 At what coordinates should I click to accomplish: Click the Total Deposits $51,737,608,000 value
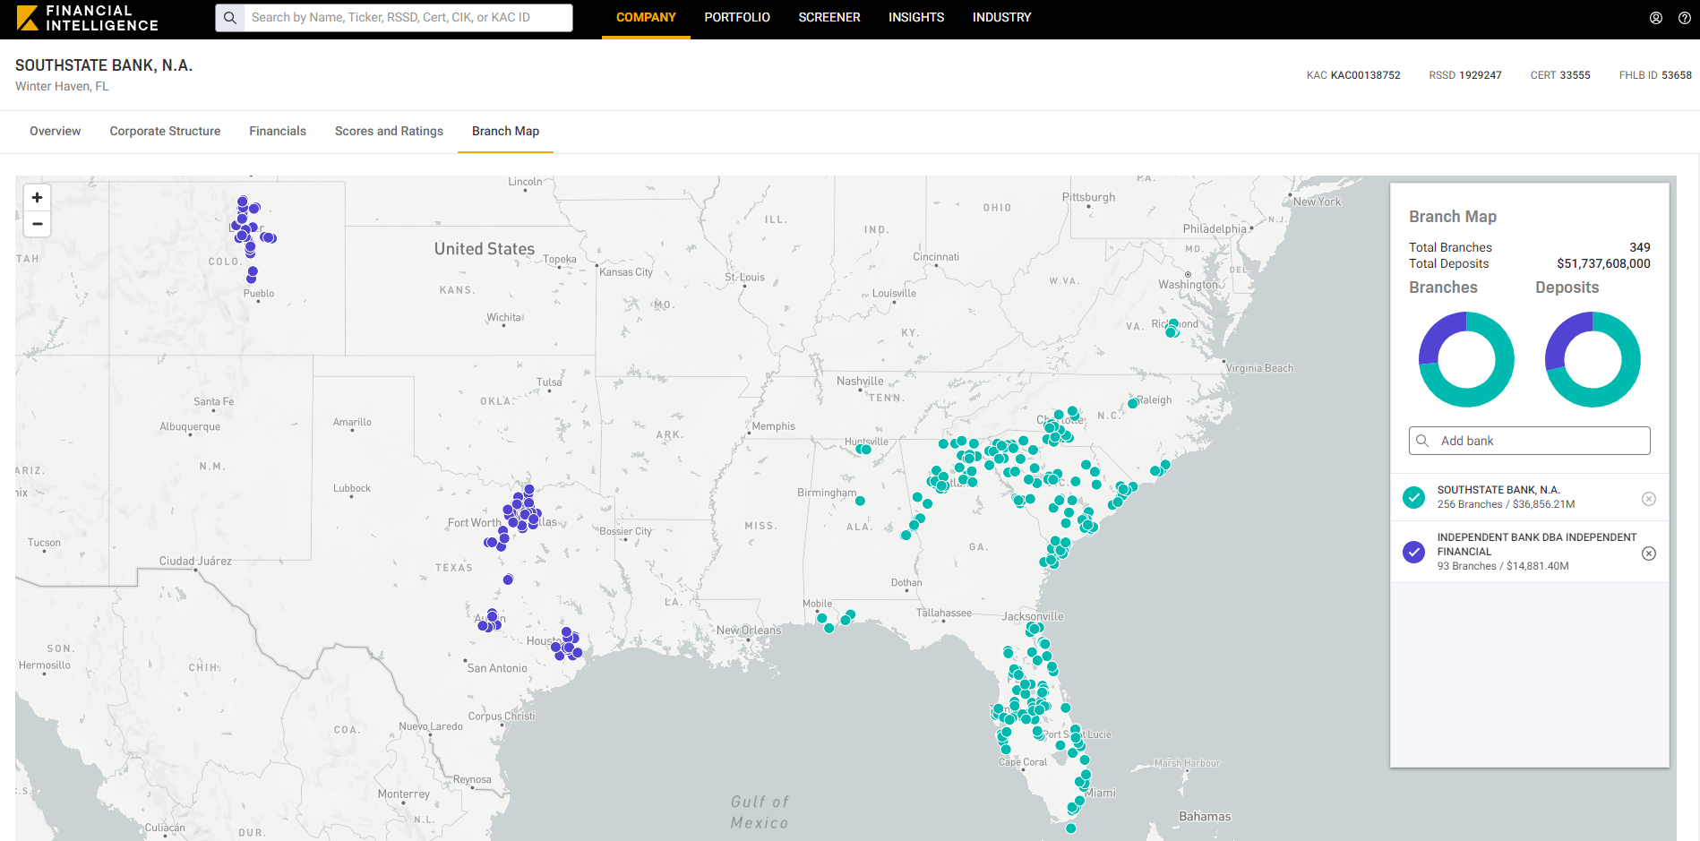1603,263
